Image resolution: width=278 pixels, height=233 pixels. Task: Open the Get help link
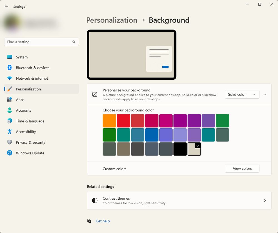point(103,221)
